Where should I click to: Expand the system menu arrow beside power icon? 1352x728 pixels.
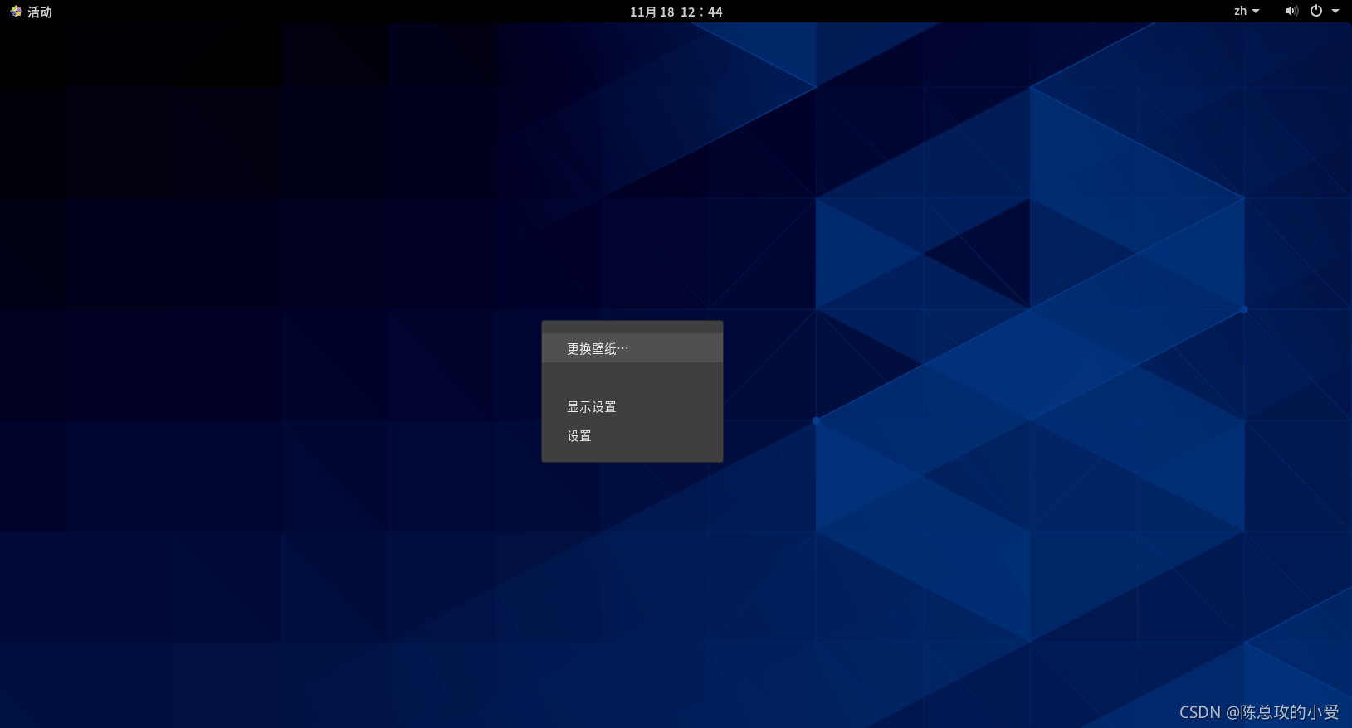click(x=1335, y=12)
